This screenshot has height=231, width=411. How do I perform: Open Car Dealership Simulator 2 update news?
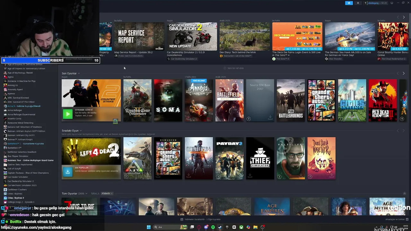192,36
